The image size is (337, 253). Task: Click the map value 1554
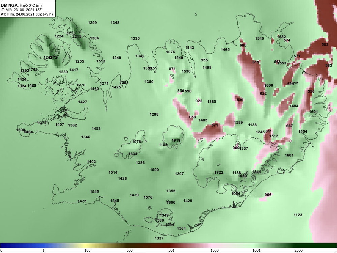[x=303, y=132]
